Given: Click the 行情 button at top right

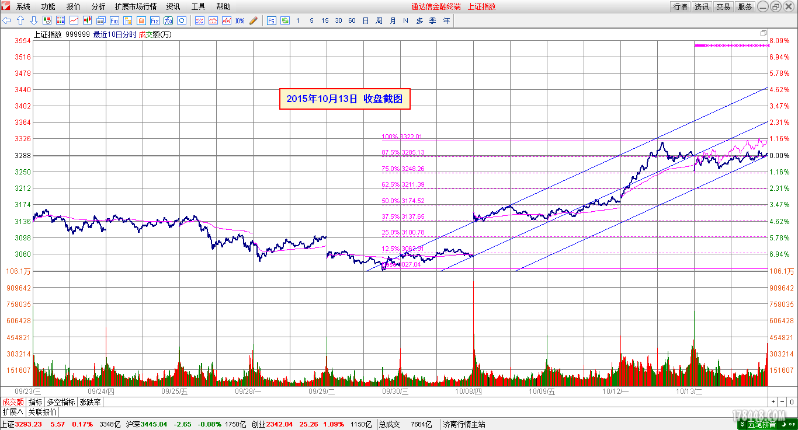Looking at the screenshot, I should pos(680,7).
